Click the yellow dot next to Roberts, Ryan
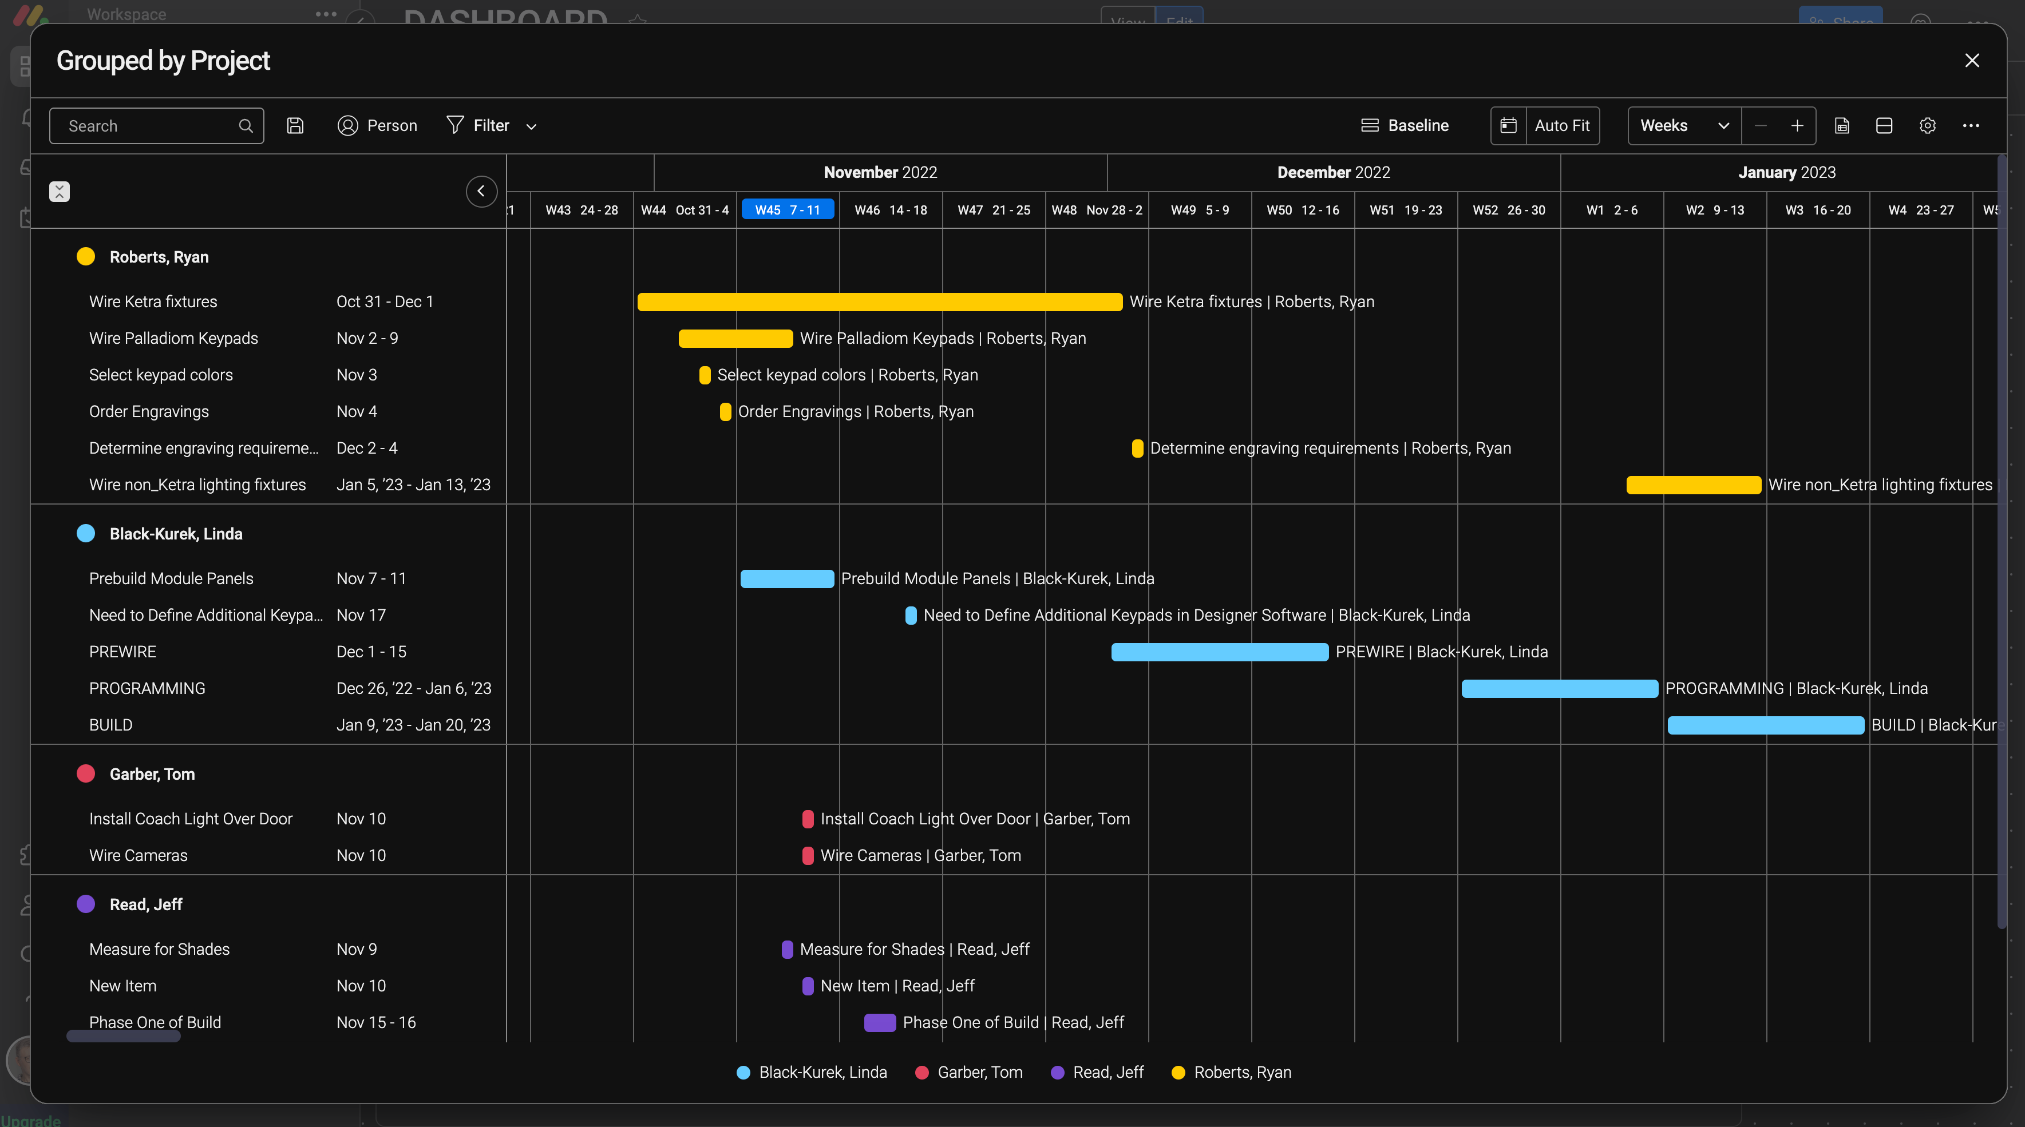Viewport: 2025px width, 1127px height. 86,257
